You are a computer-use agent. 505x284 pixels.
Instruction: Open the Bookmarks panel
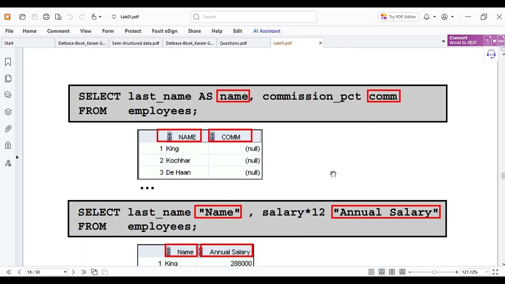pyautogui.click(x=8, y=62)
